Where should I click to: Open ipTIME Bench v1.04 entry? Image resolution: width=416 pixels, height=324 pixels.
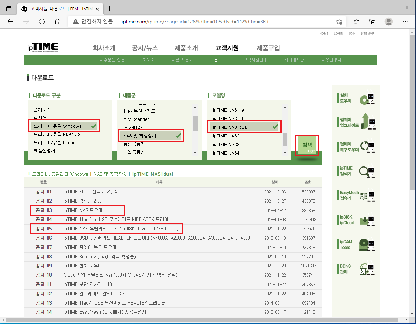pos(99,257)
